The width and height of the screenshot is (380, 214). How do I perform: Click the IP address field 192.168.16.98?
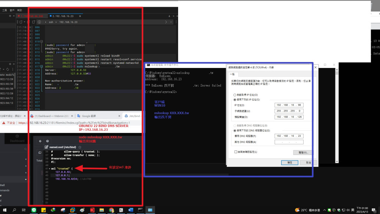pyautogui.click(x=289, y=105)
